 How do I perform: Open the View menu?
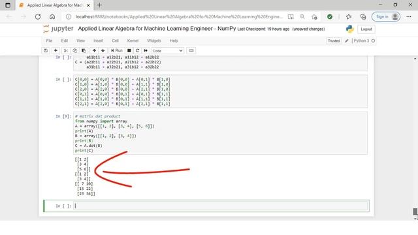(x=80, y=40)
